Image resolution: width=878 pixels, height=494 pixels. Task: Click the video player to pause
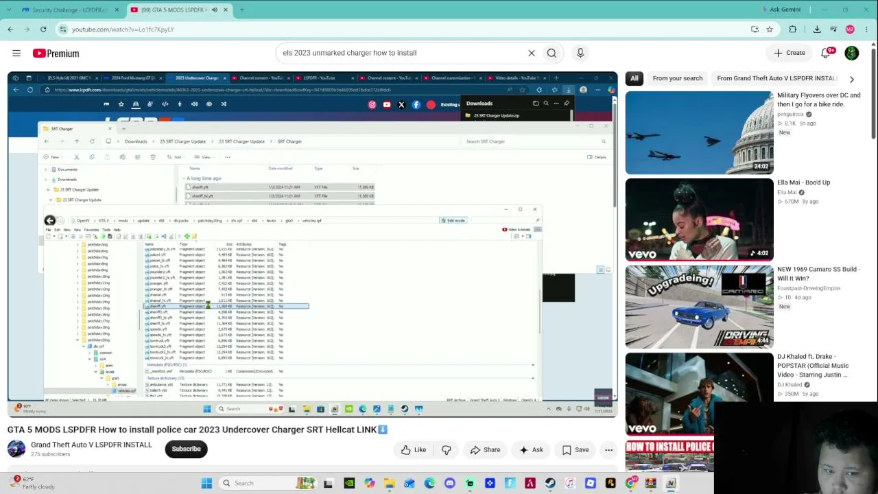[312, 244]
